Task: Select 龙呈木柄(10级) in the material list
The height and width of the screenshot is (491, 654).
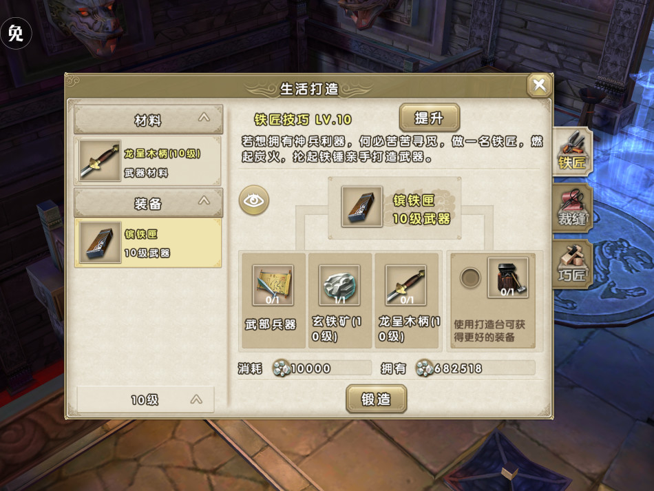Action: pos(147,160)
